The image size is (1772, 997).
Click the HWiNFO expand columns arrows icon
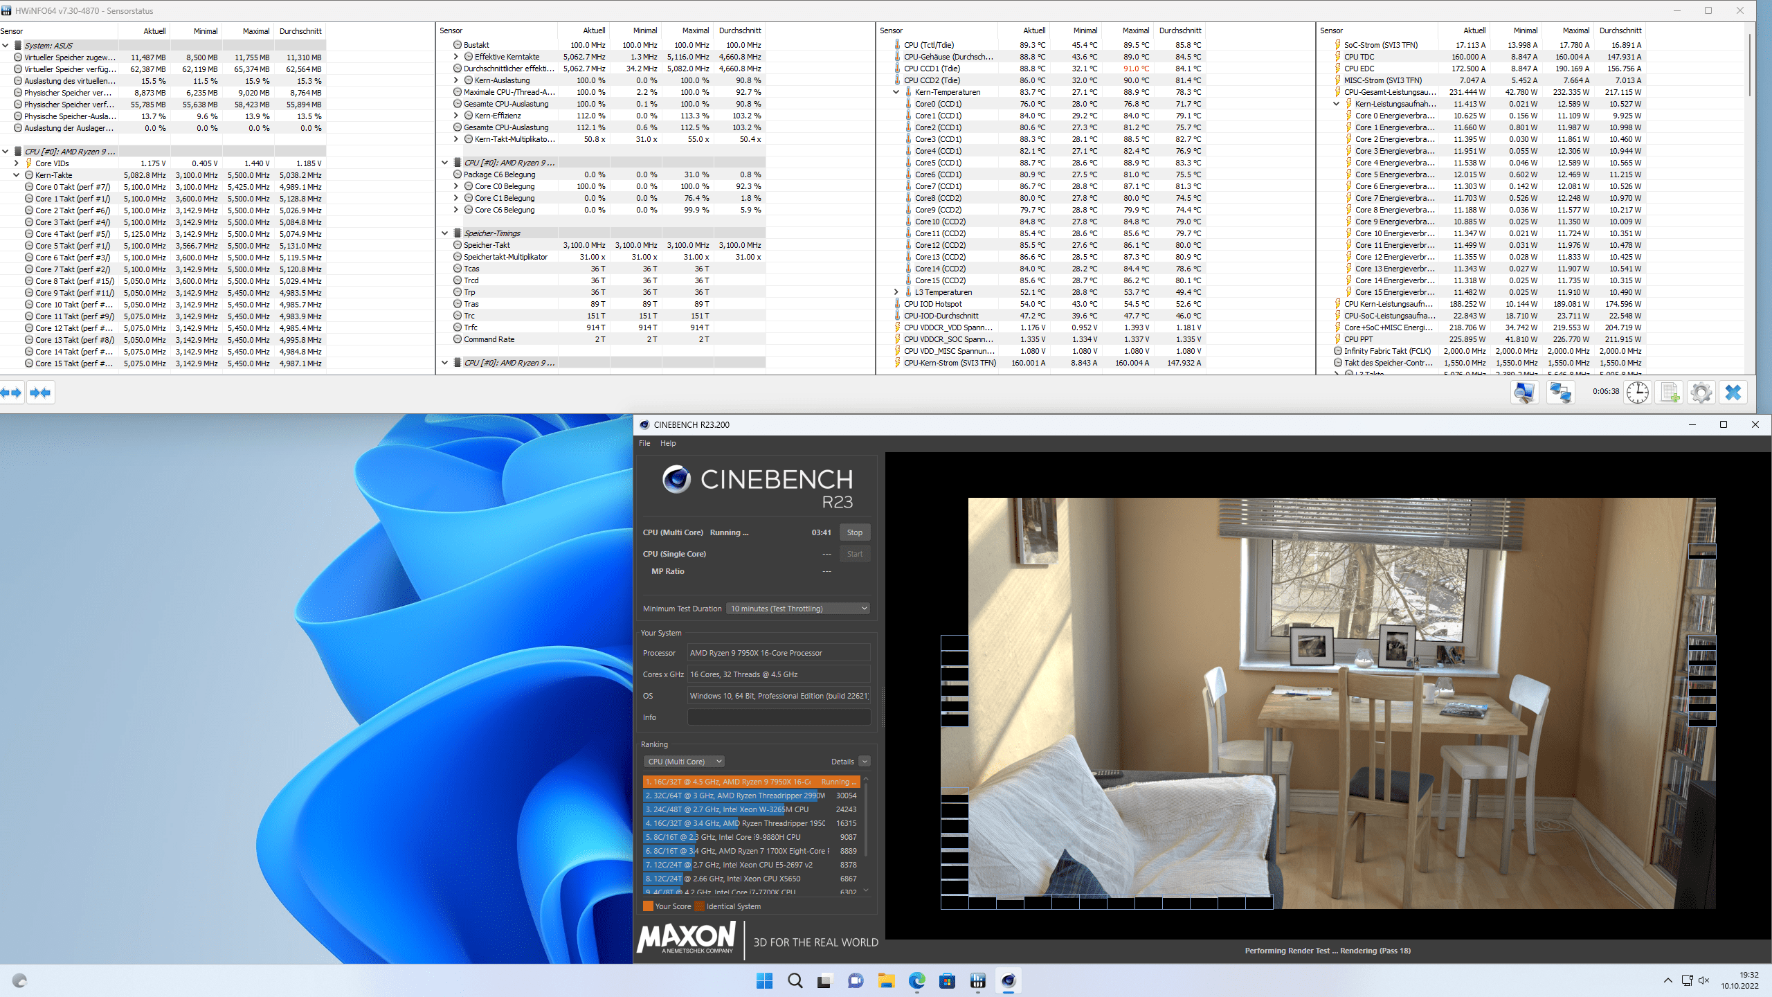tap(12, 393)
